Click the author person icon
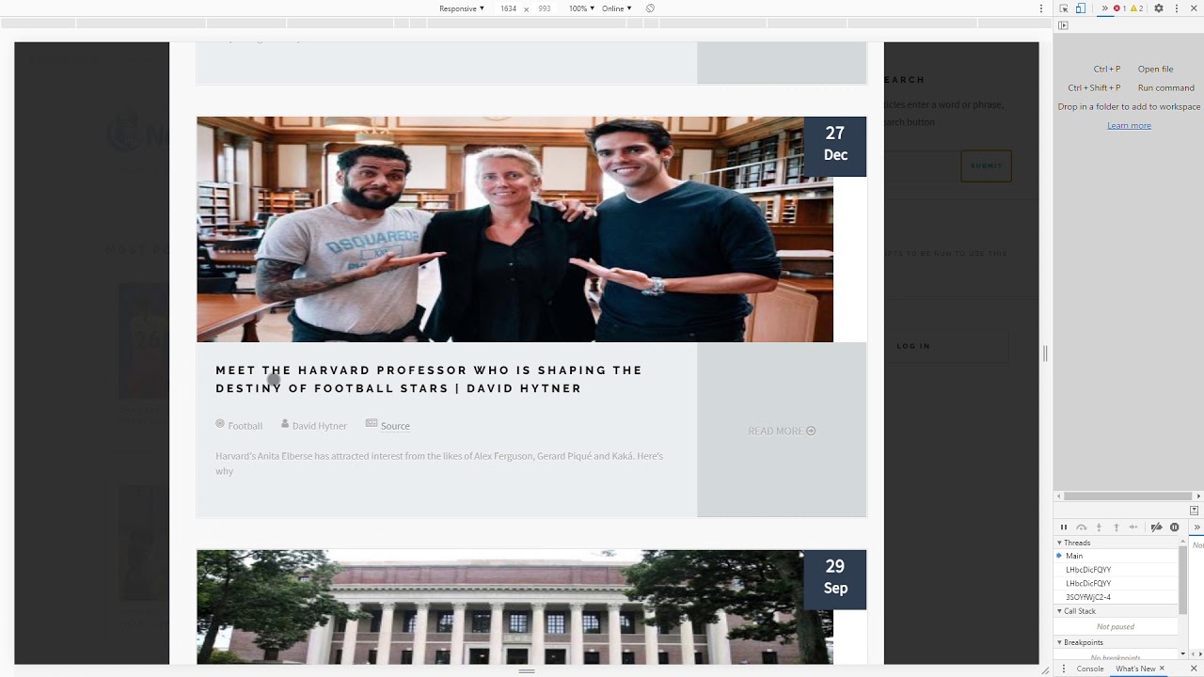 click(285, 424)
